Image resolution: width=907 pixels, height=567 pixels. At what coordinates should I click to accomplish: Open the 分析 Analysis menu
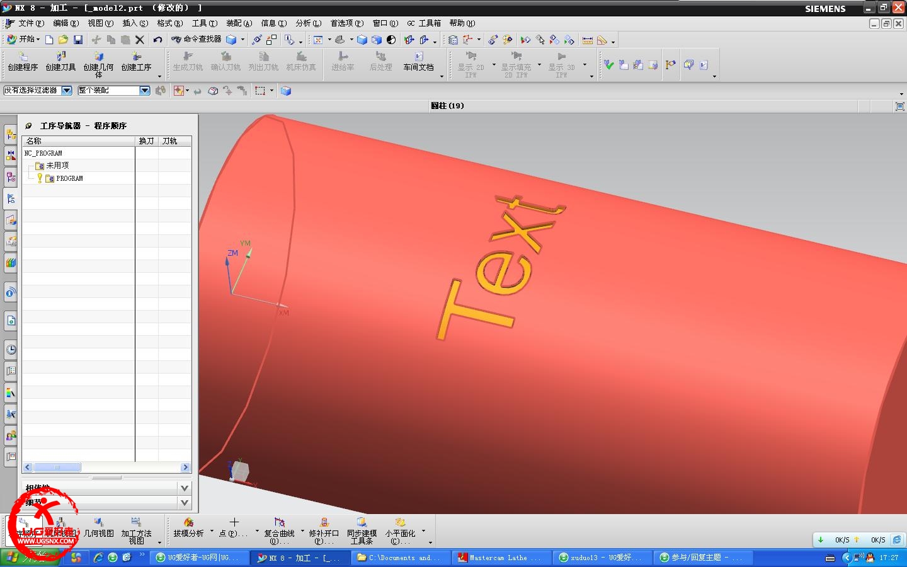pos(308,23)
